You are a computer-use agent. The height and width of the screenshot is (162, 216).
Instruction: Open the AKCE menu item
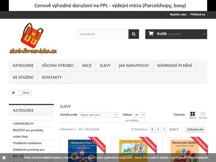coord(87,65)
